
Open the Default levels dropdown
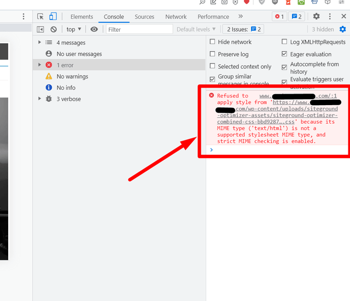click(x=196, y=29)
